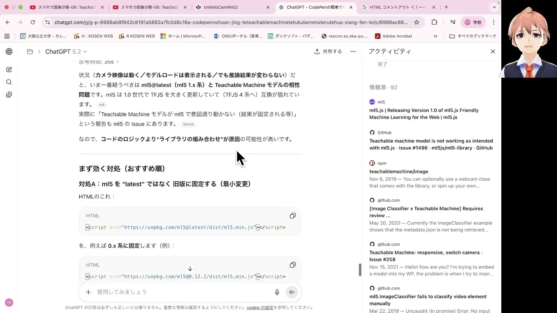557x313 pixels.
Task: Reload the page with refresh icon
Action: click(x=33, y=22)
